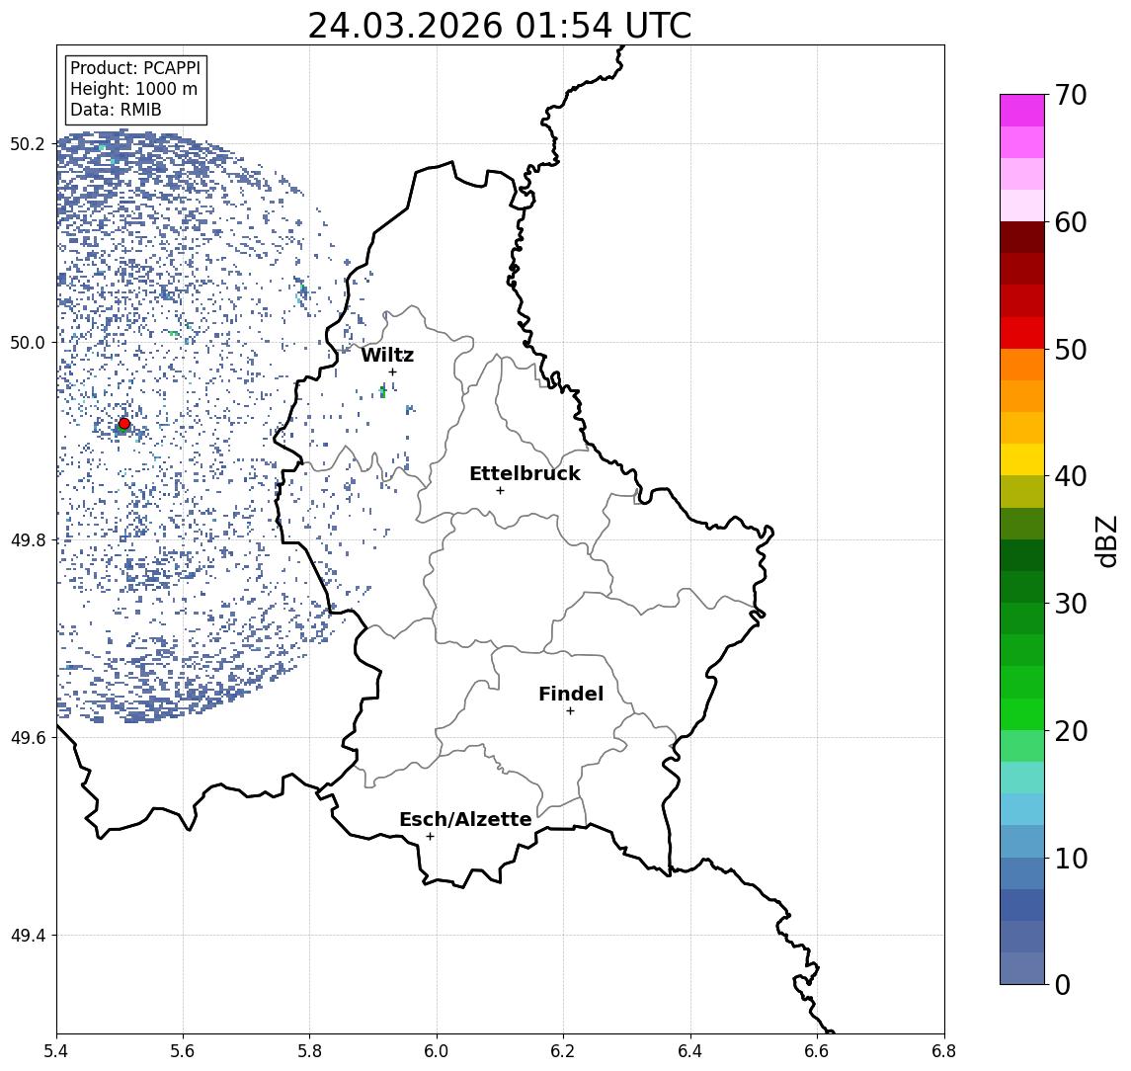
Task: Click latitude axis label 49.4
Action: coord(27,936)
